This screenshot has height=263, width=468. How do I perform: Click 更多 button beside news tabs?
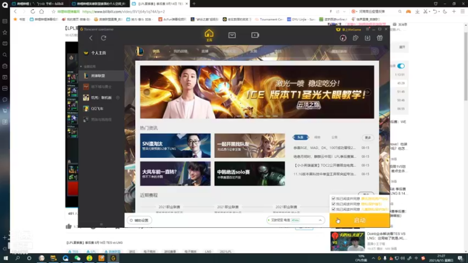point(368,137)
